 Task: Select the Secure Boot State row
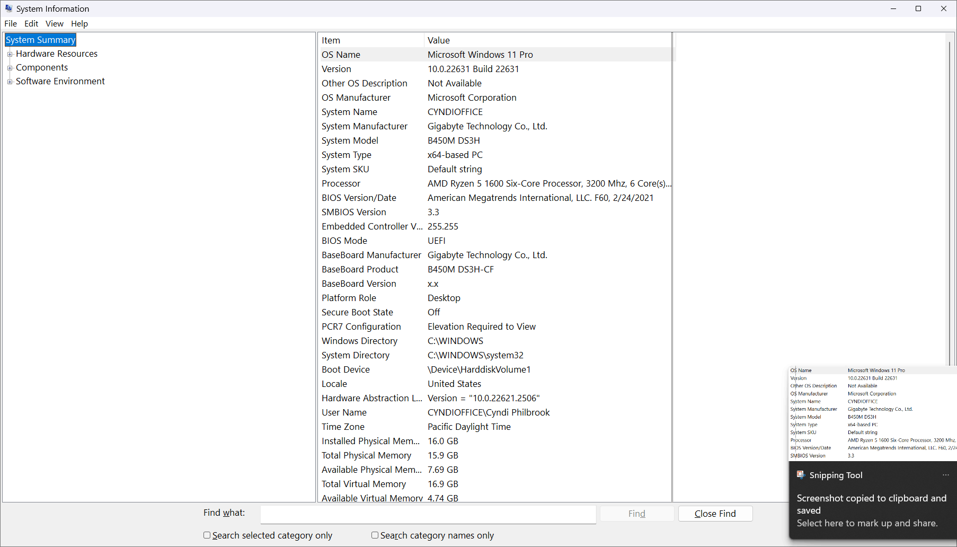[x=495, y=312]
